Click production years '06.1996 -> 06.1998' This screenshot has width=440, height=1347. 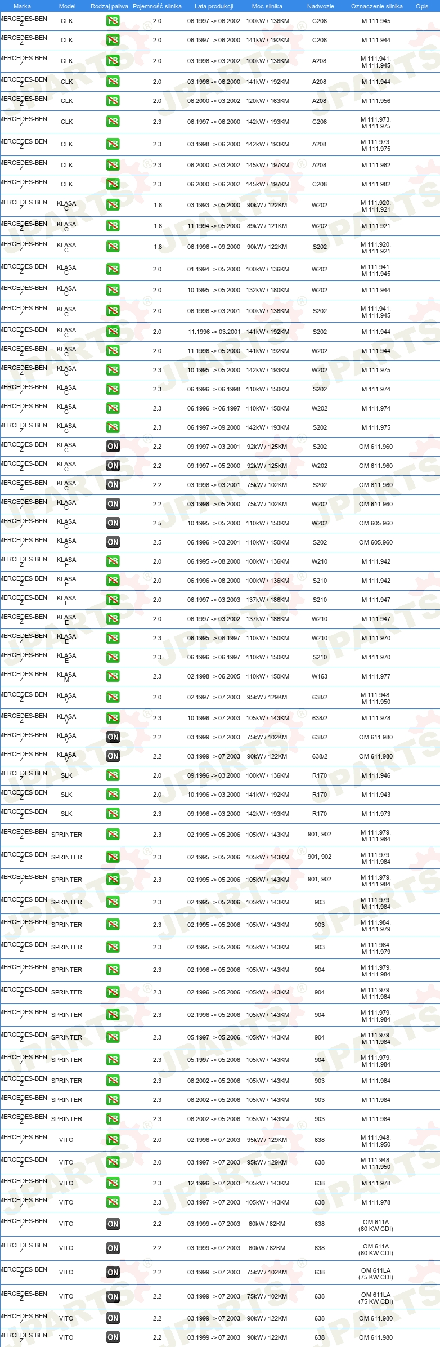214,389
